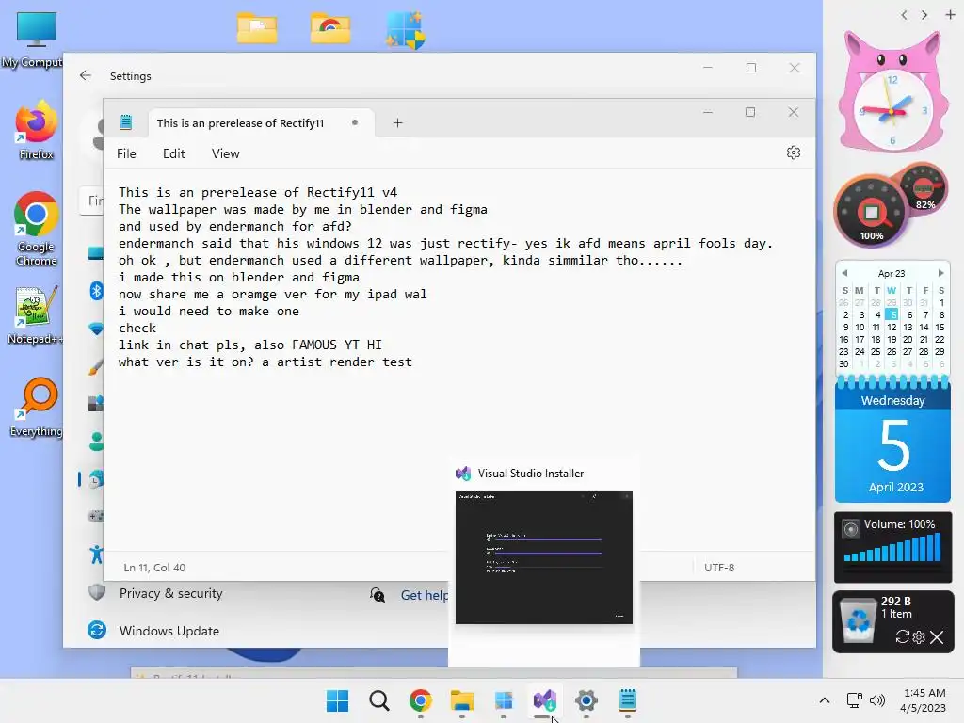Click the Personalization brush icon in Settings
The height and width of the screenshot is (723, 964).
click(x=96, y=367)
